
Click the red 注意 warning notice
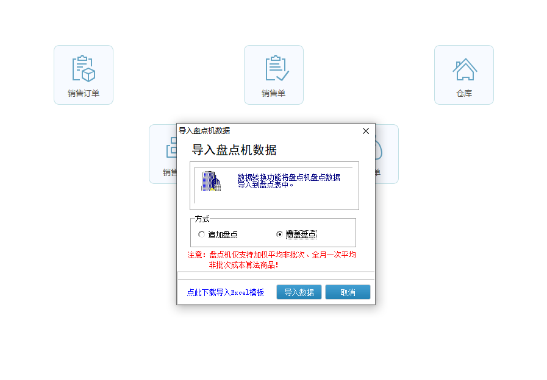coord(271,260)
